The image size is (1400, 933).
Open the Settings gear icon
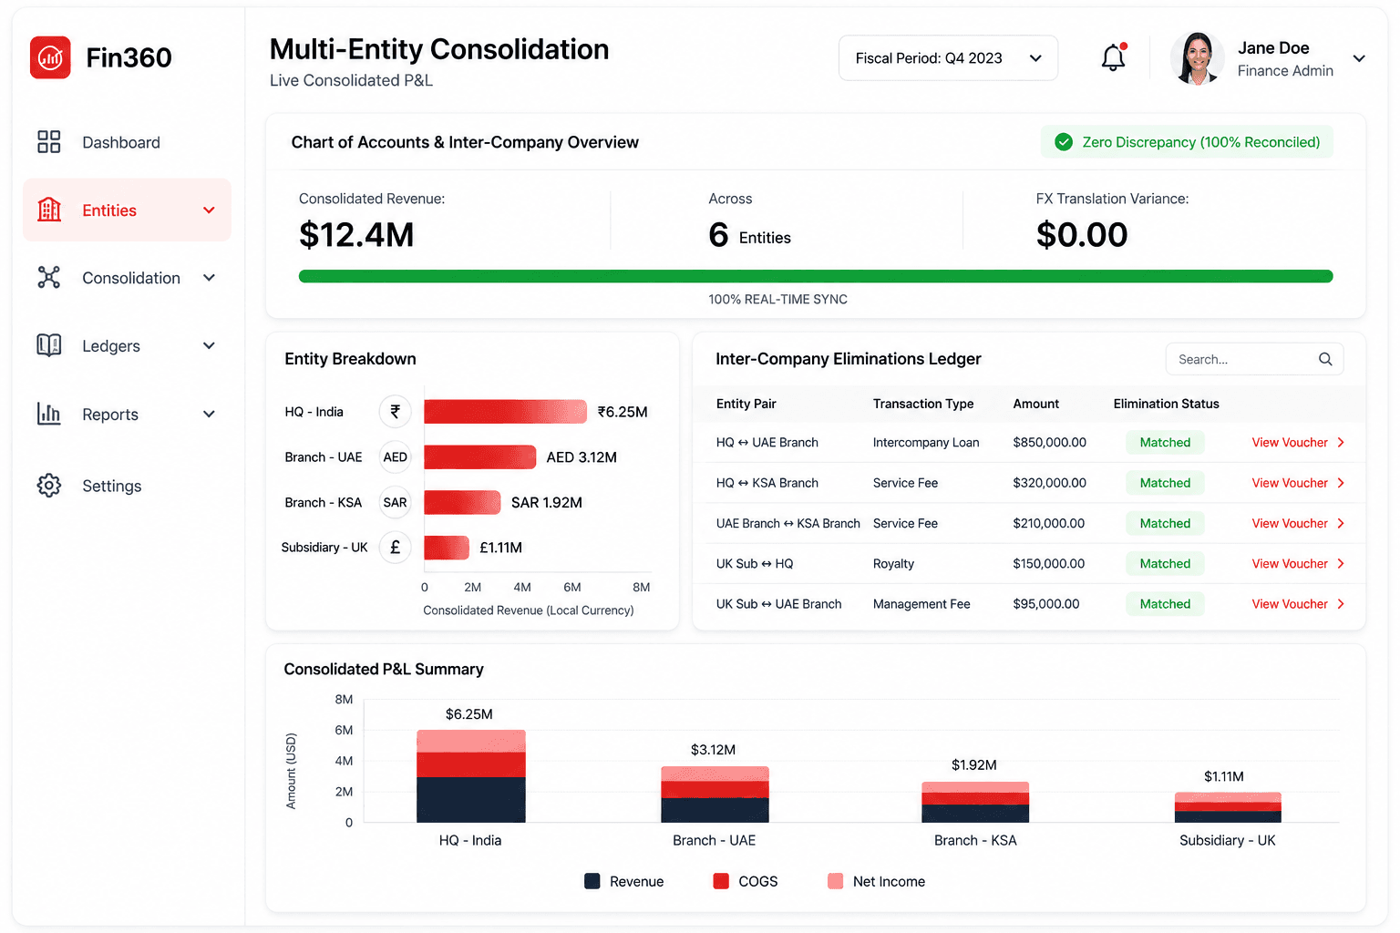tap(49, 486)
